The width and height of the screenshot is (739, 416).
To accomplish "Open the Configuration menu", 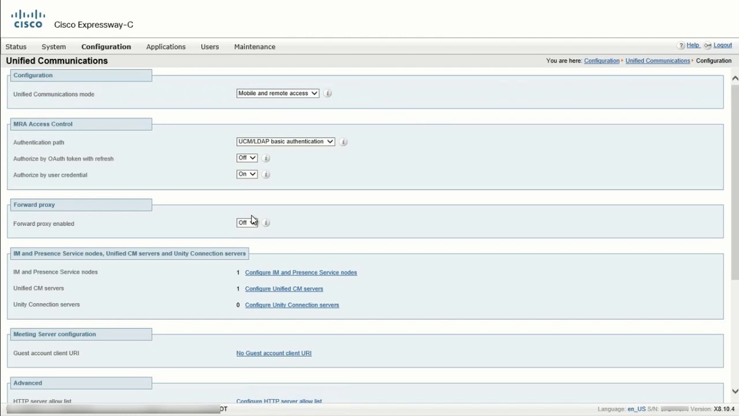I will pos(106,47).
